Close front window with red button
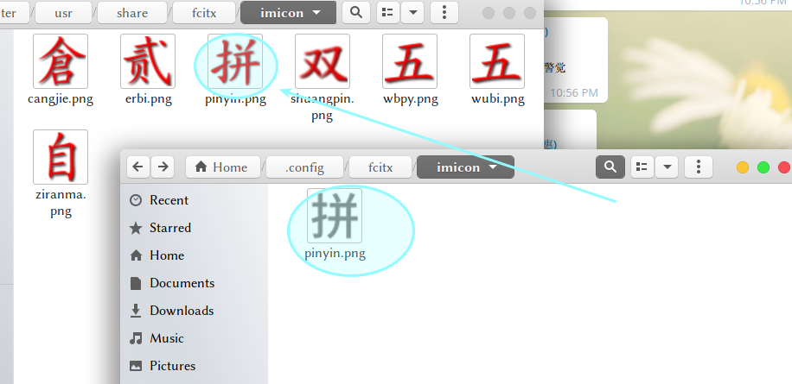This screenshot has height=384, width=792. [784, 167]
